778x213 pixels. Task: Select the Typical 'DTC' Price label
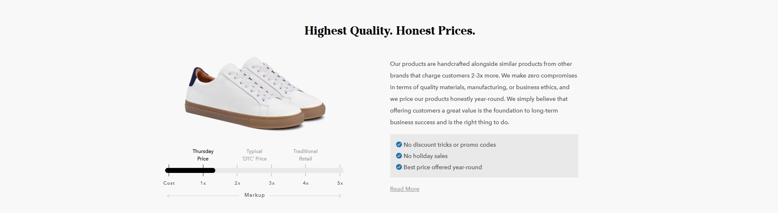pos(254,155)
